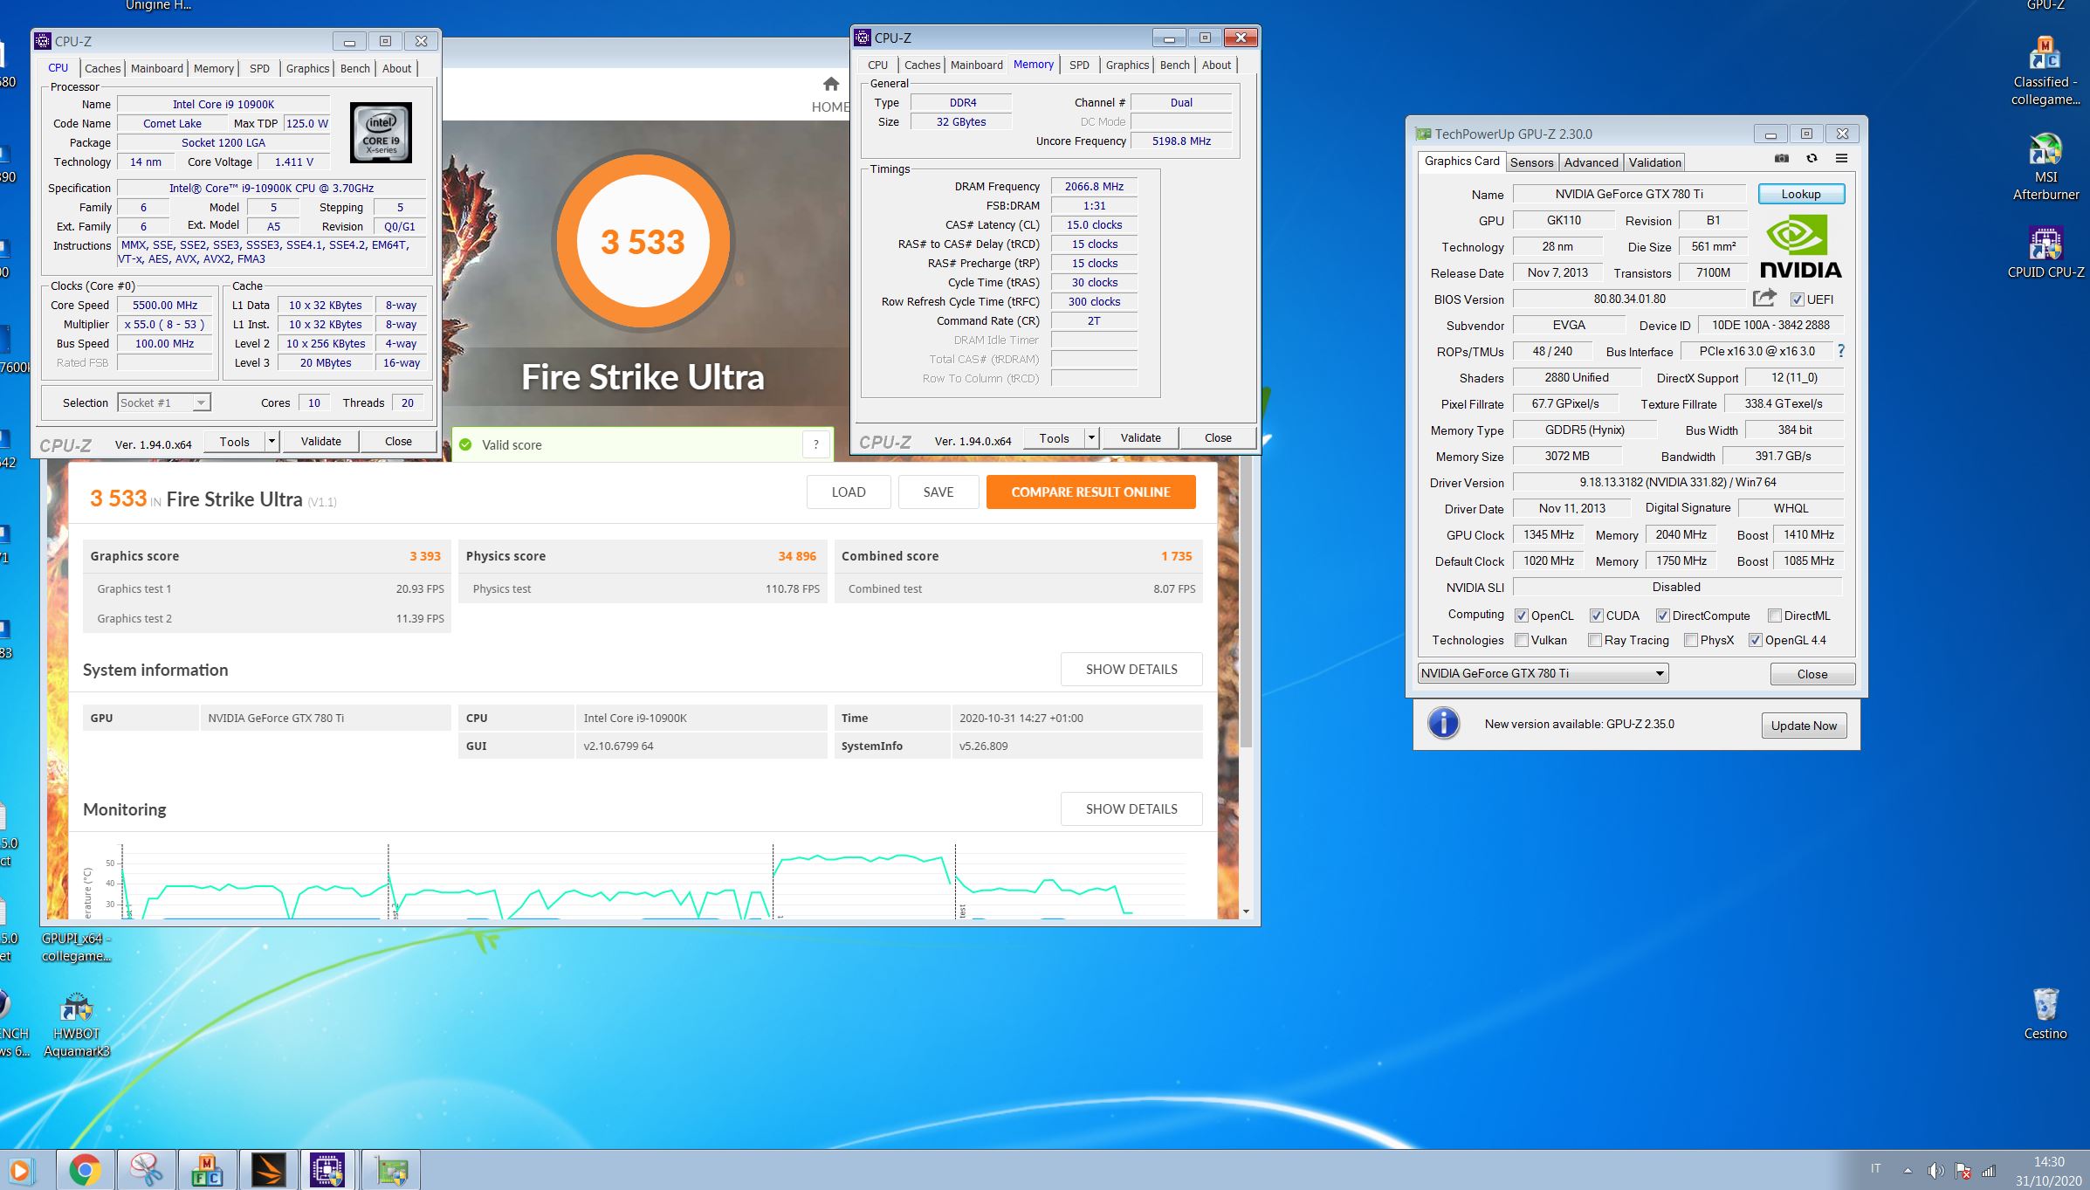Click the GPU-Z refresh icon
The height and width of the screenshot is (1190, 2090).
pos(1812,159)
